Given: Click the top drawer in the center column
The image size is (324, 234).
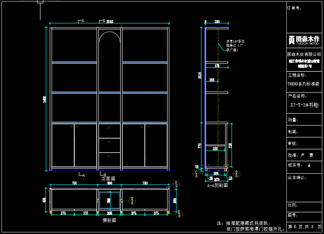Looking at the screenshot, I should point(110,131).
